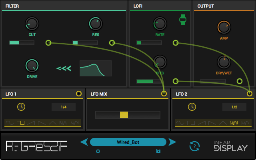Toggle the LOFI green watch sync icon
The height and width of the screenshot is (160, 256).
pos(183,20)
